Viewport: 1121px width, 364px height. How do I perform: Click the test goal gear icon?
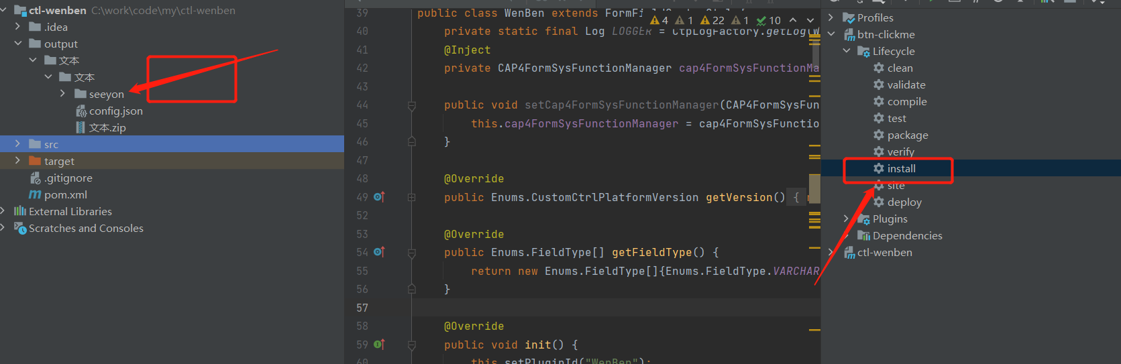click(878, 118)
